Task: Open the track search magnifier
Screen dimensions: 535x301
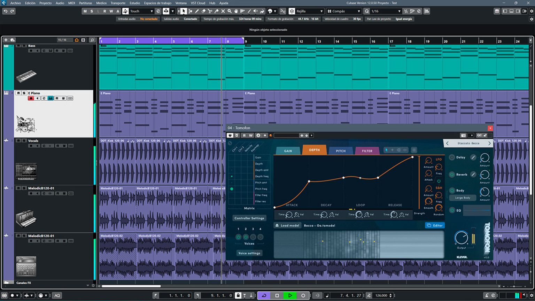Action: tap(92, 40)
